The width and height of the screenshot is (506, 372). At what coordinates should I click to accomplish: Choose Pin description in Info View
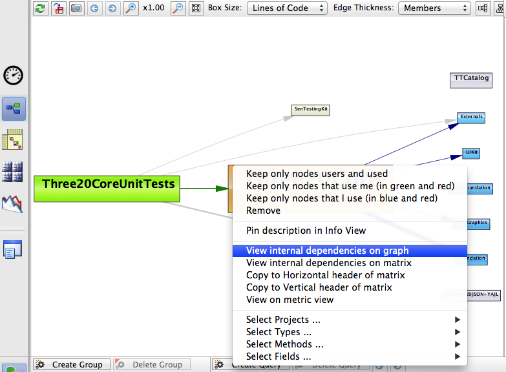point(350,231)
